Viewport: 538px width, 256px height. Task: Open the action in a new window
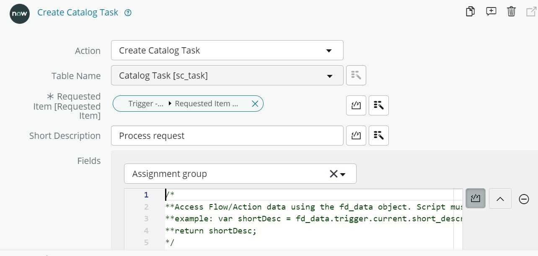pos(531,12)
